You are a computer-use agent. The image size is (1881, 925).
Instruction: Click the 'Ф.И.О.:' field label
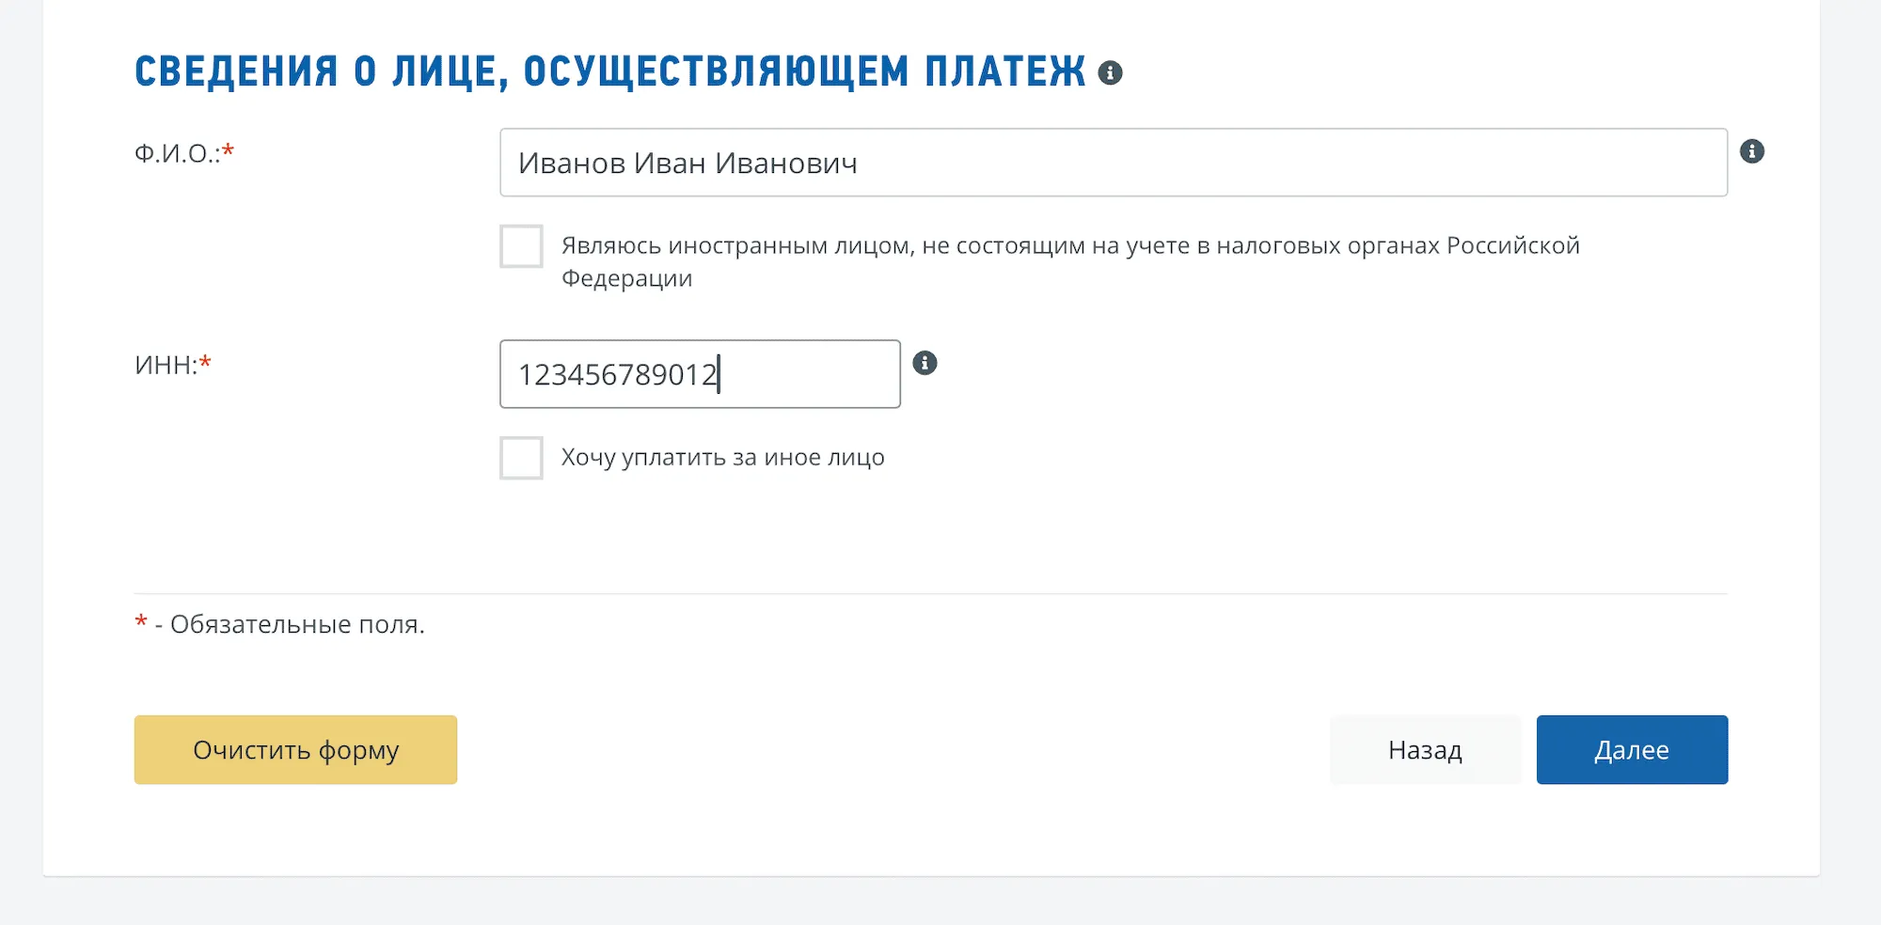point(177,153)
